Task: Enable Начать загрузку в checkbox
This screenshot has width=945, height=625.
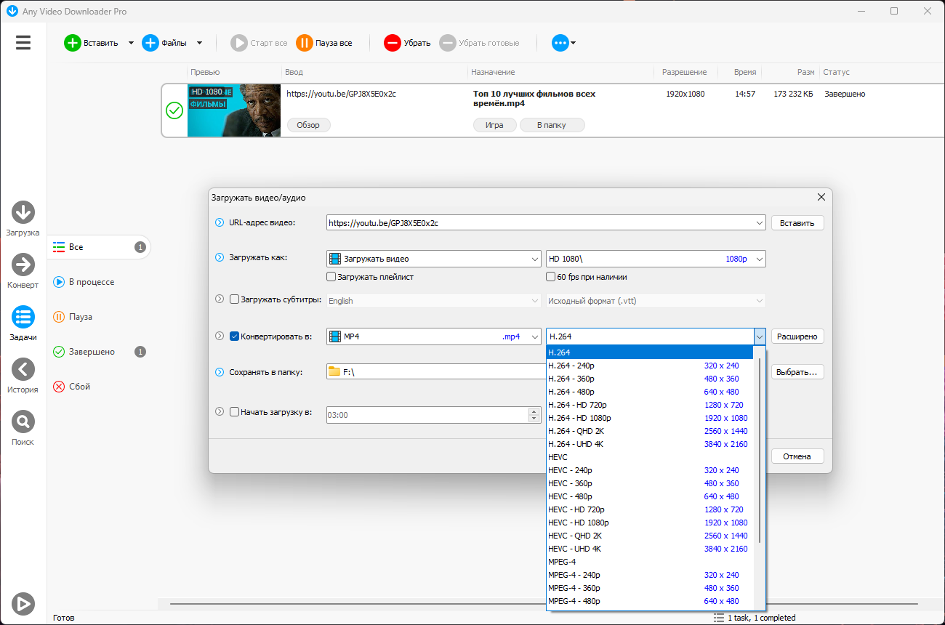Action: click(x=234, y=411)
